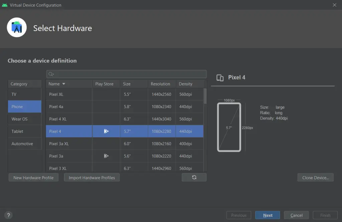Click the Next button
The image size is (342, 222).
tap(268, 215)
